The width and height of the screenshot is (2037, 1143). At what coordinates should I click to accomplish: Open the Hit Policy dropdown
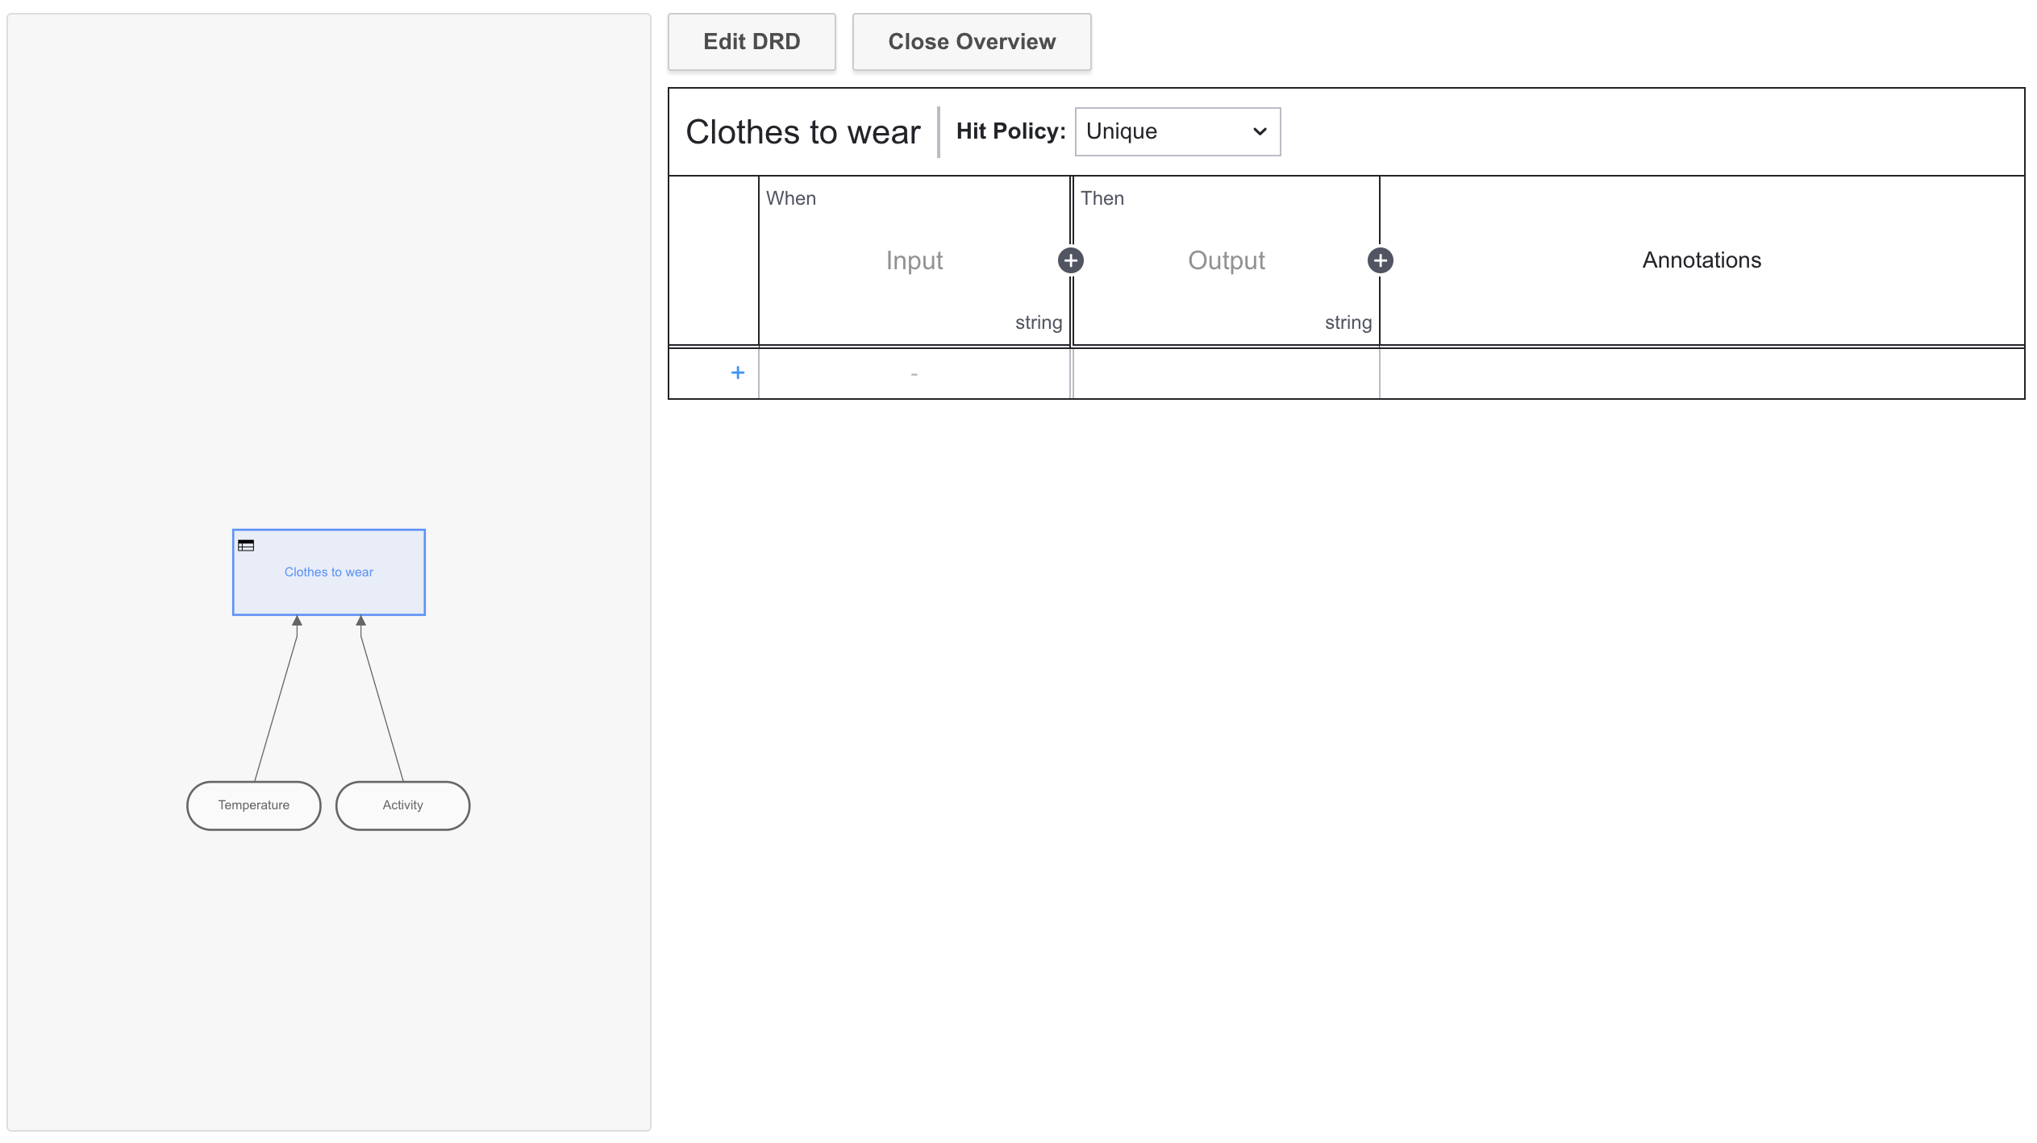tap(1177, 131)
